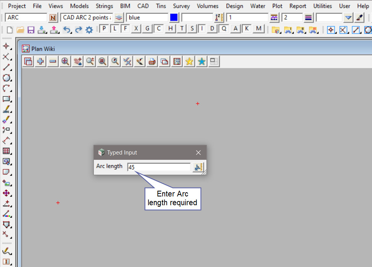
Task: Select the rectangle tool in left toolbar
Action: 6,99
